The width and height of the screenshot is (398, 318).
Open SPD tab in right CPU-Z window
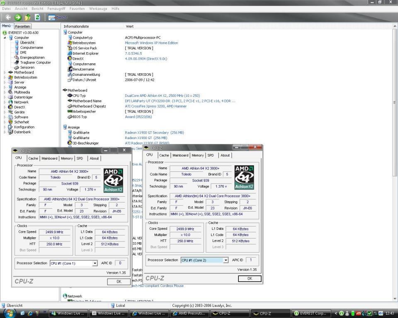tap(211, 155)
